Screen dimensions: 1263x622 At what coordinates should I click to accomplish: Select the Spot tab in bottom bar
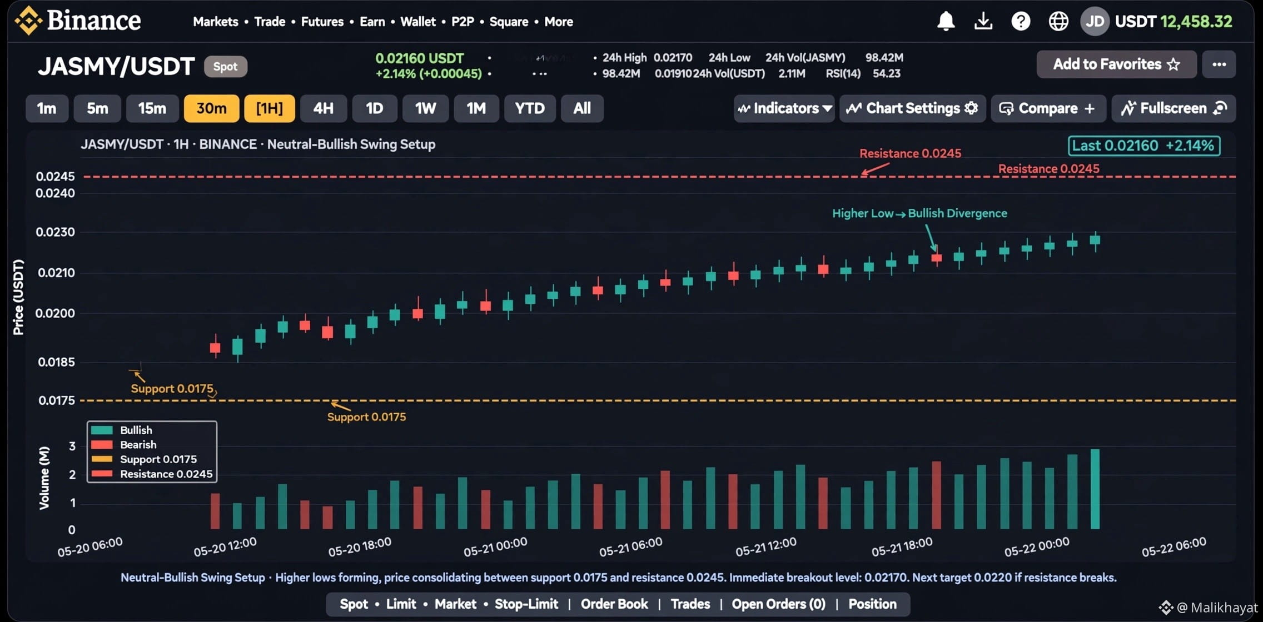click(354, 604)
